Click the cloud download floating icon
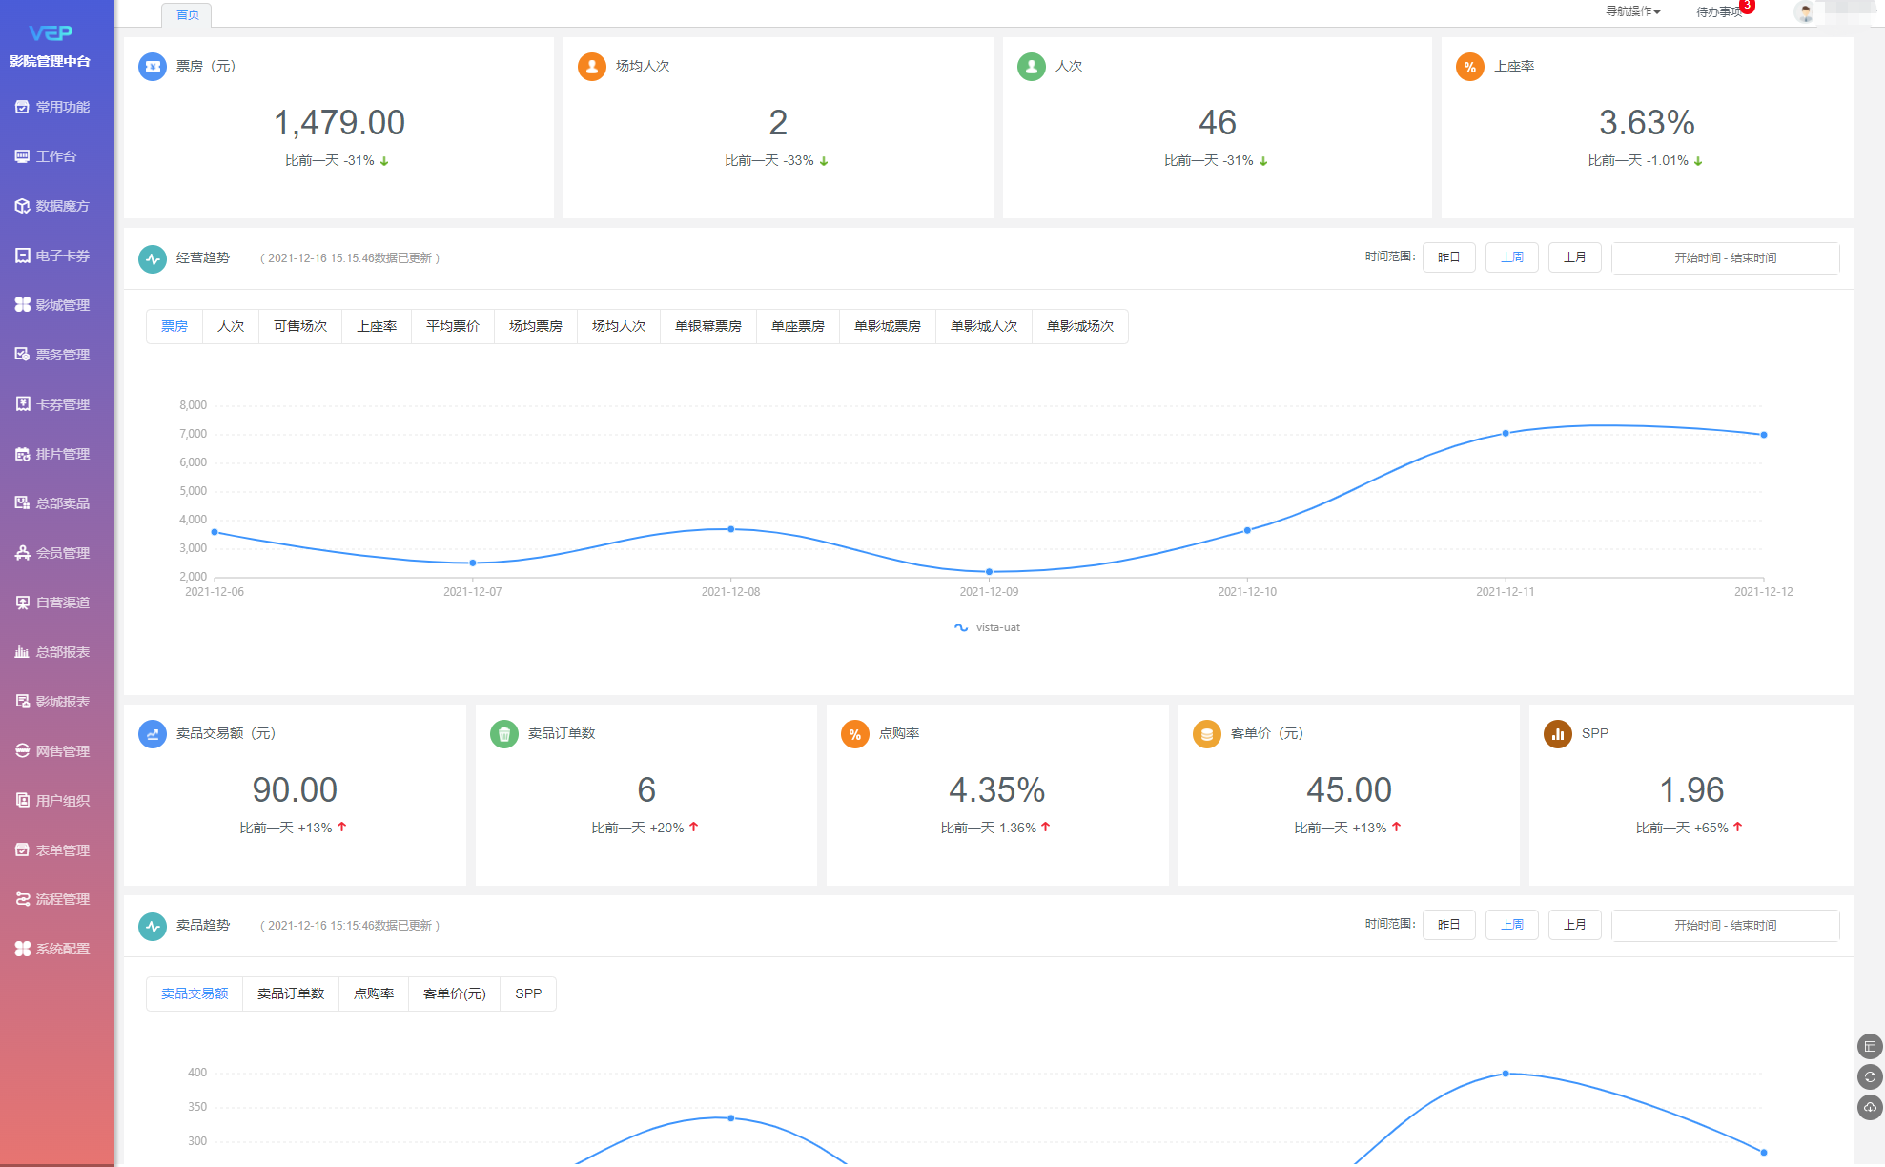The height and width of the screenshot is (1167, 1885). coord(1870,1108)
